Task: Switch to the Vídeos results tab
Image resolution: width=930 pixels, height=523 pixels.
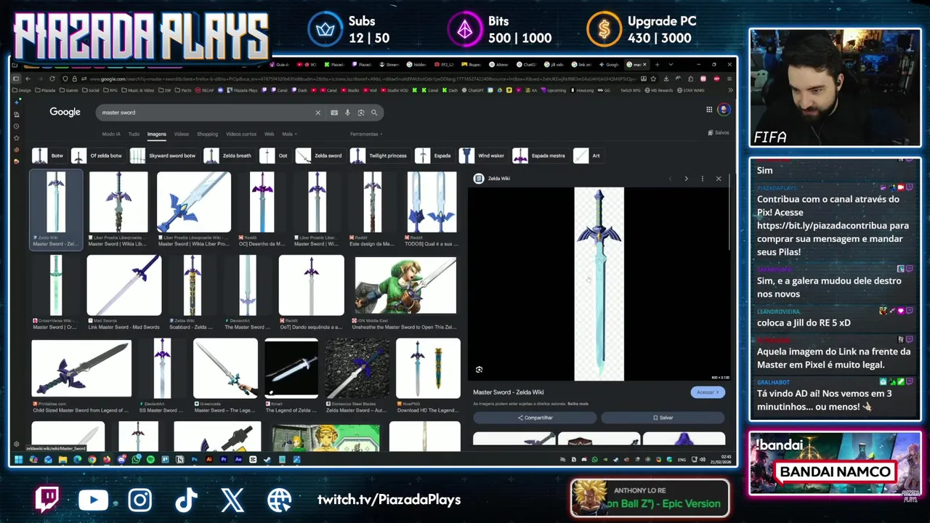Action: [x=182, y=134]
